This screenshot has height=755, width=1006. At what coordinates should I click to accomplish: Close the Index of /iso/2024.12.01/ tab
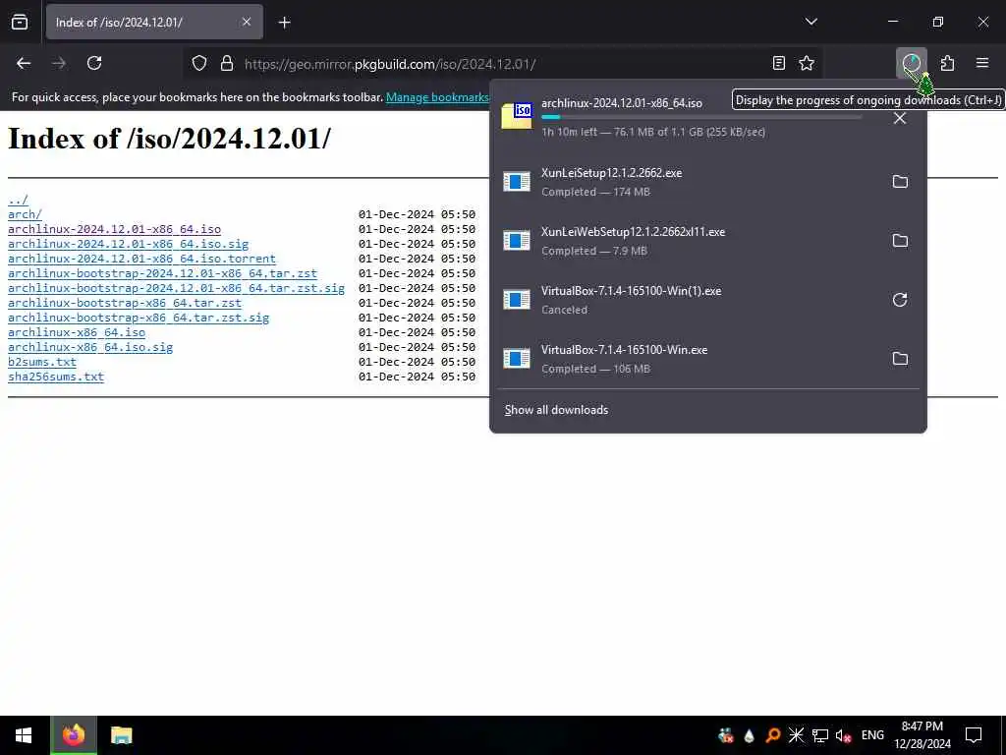point(247,22)
